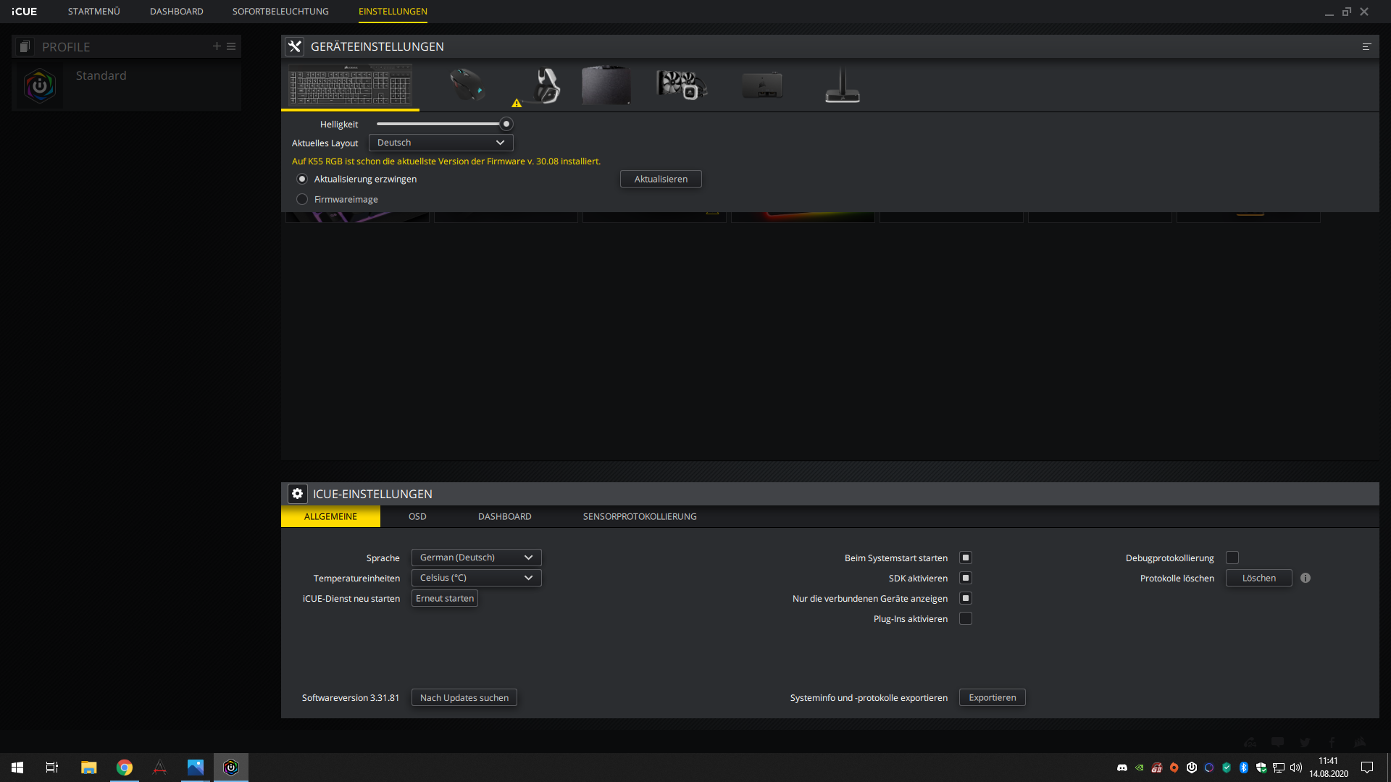Select the mousepad device icon
This screenshot has height=782, width=1391.
606,85
